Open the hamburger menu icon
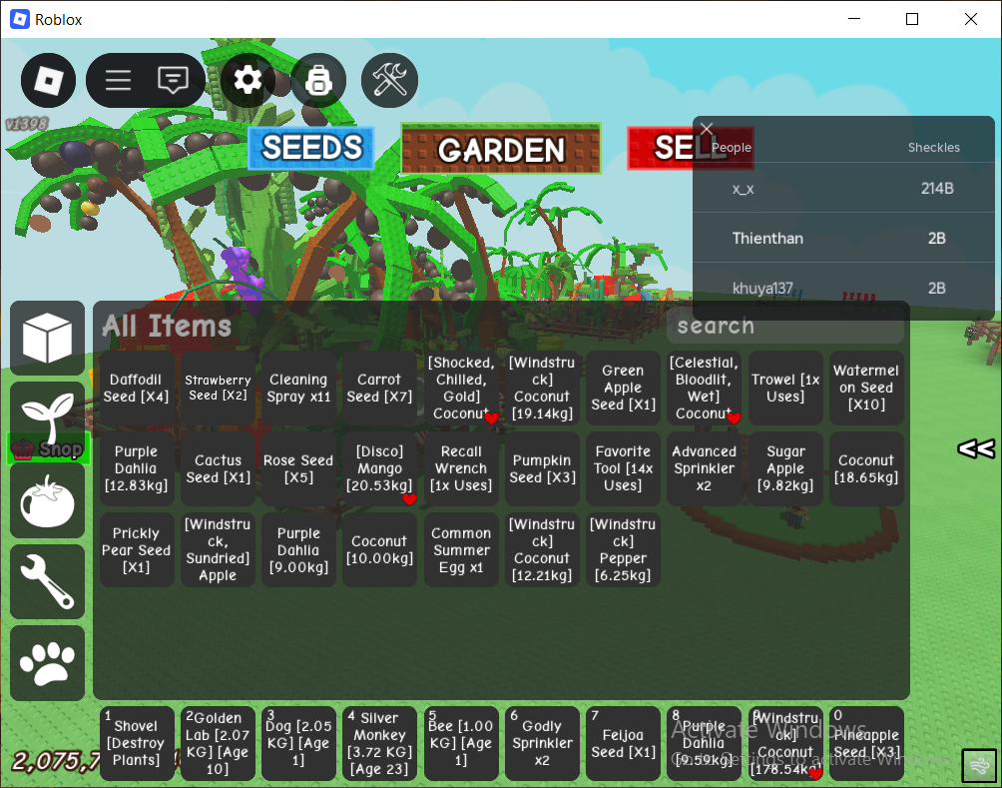The image size is (1002, 788). point(118,81)
